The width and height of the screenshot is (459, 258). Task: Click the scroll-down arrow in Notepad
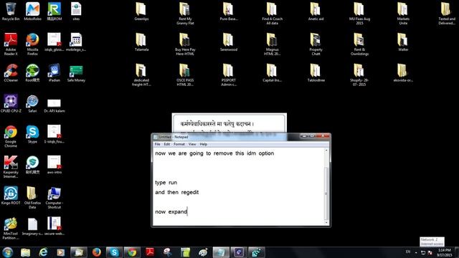pyautogui.click(x=326, y=223)
